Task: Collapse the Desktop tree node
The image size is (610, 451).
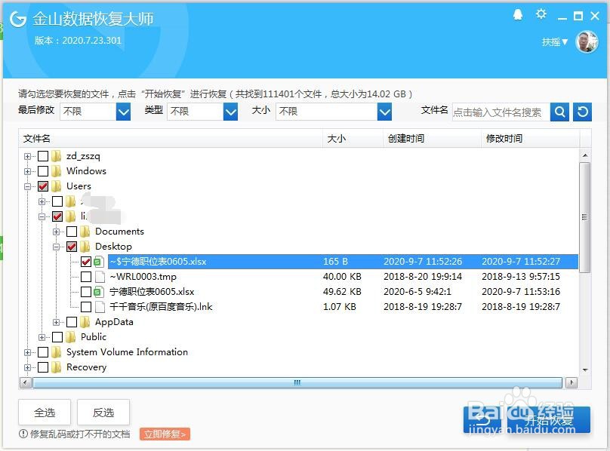Action: coord(57,247)
